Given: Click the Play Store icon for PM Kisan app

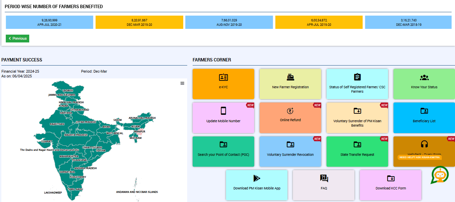Looking at the screenshot, I should click(257, 178).
